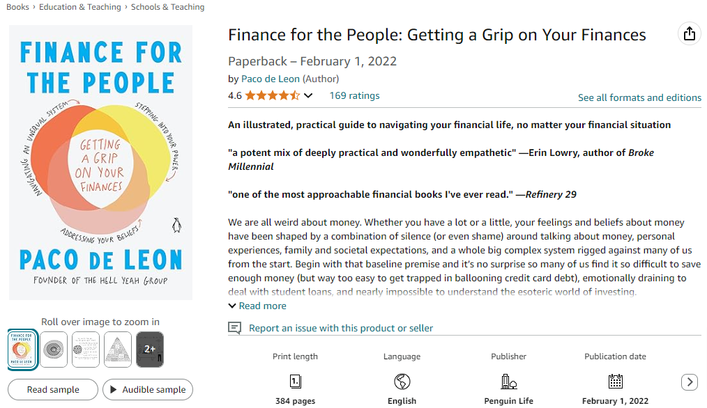Open the Schools & Teaching breadcrumb
This screenshot has width=707, height=408.
tap(167, 6)
